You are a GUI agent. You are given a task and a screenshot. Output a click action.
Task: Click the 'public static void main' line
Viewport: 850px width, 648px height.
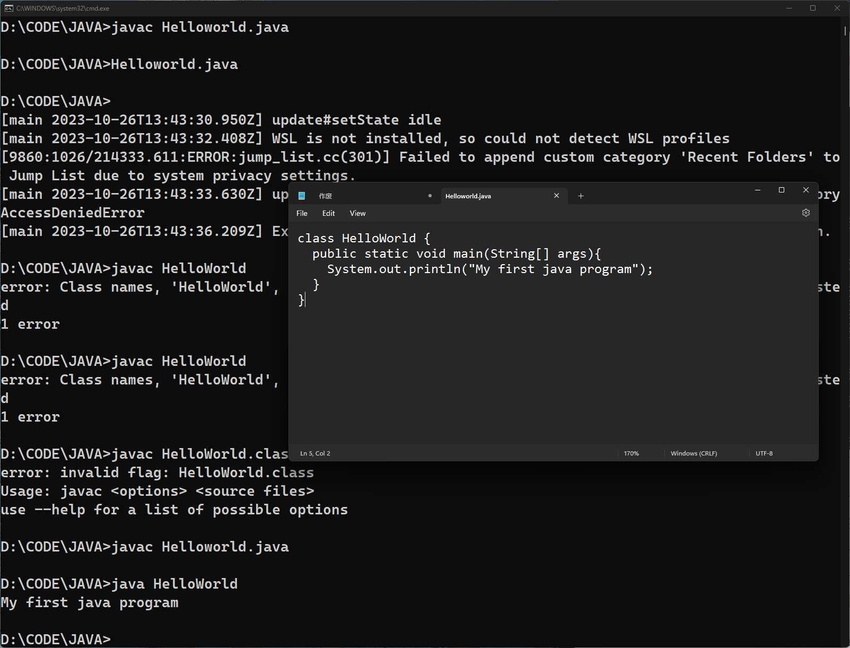pos(457,253)
